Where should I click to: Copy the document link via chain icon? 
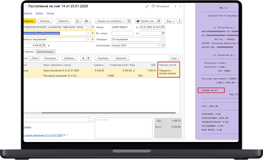[x=147, y=6]
